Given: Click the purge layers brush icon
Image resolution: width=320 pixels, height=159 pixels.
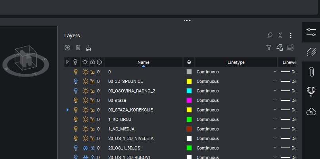Looking at the screenshot, I should click(89, 48).
